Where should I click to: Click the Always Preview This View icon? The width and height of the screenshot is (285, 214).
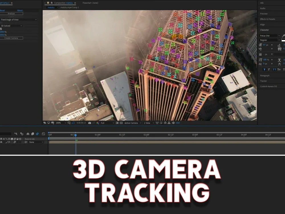coord(44,123)
